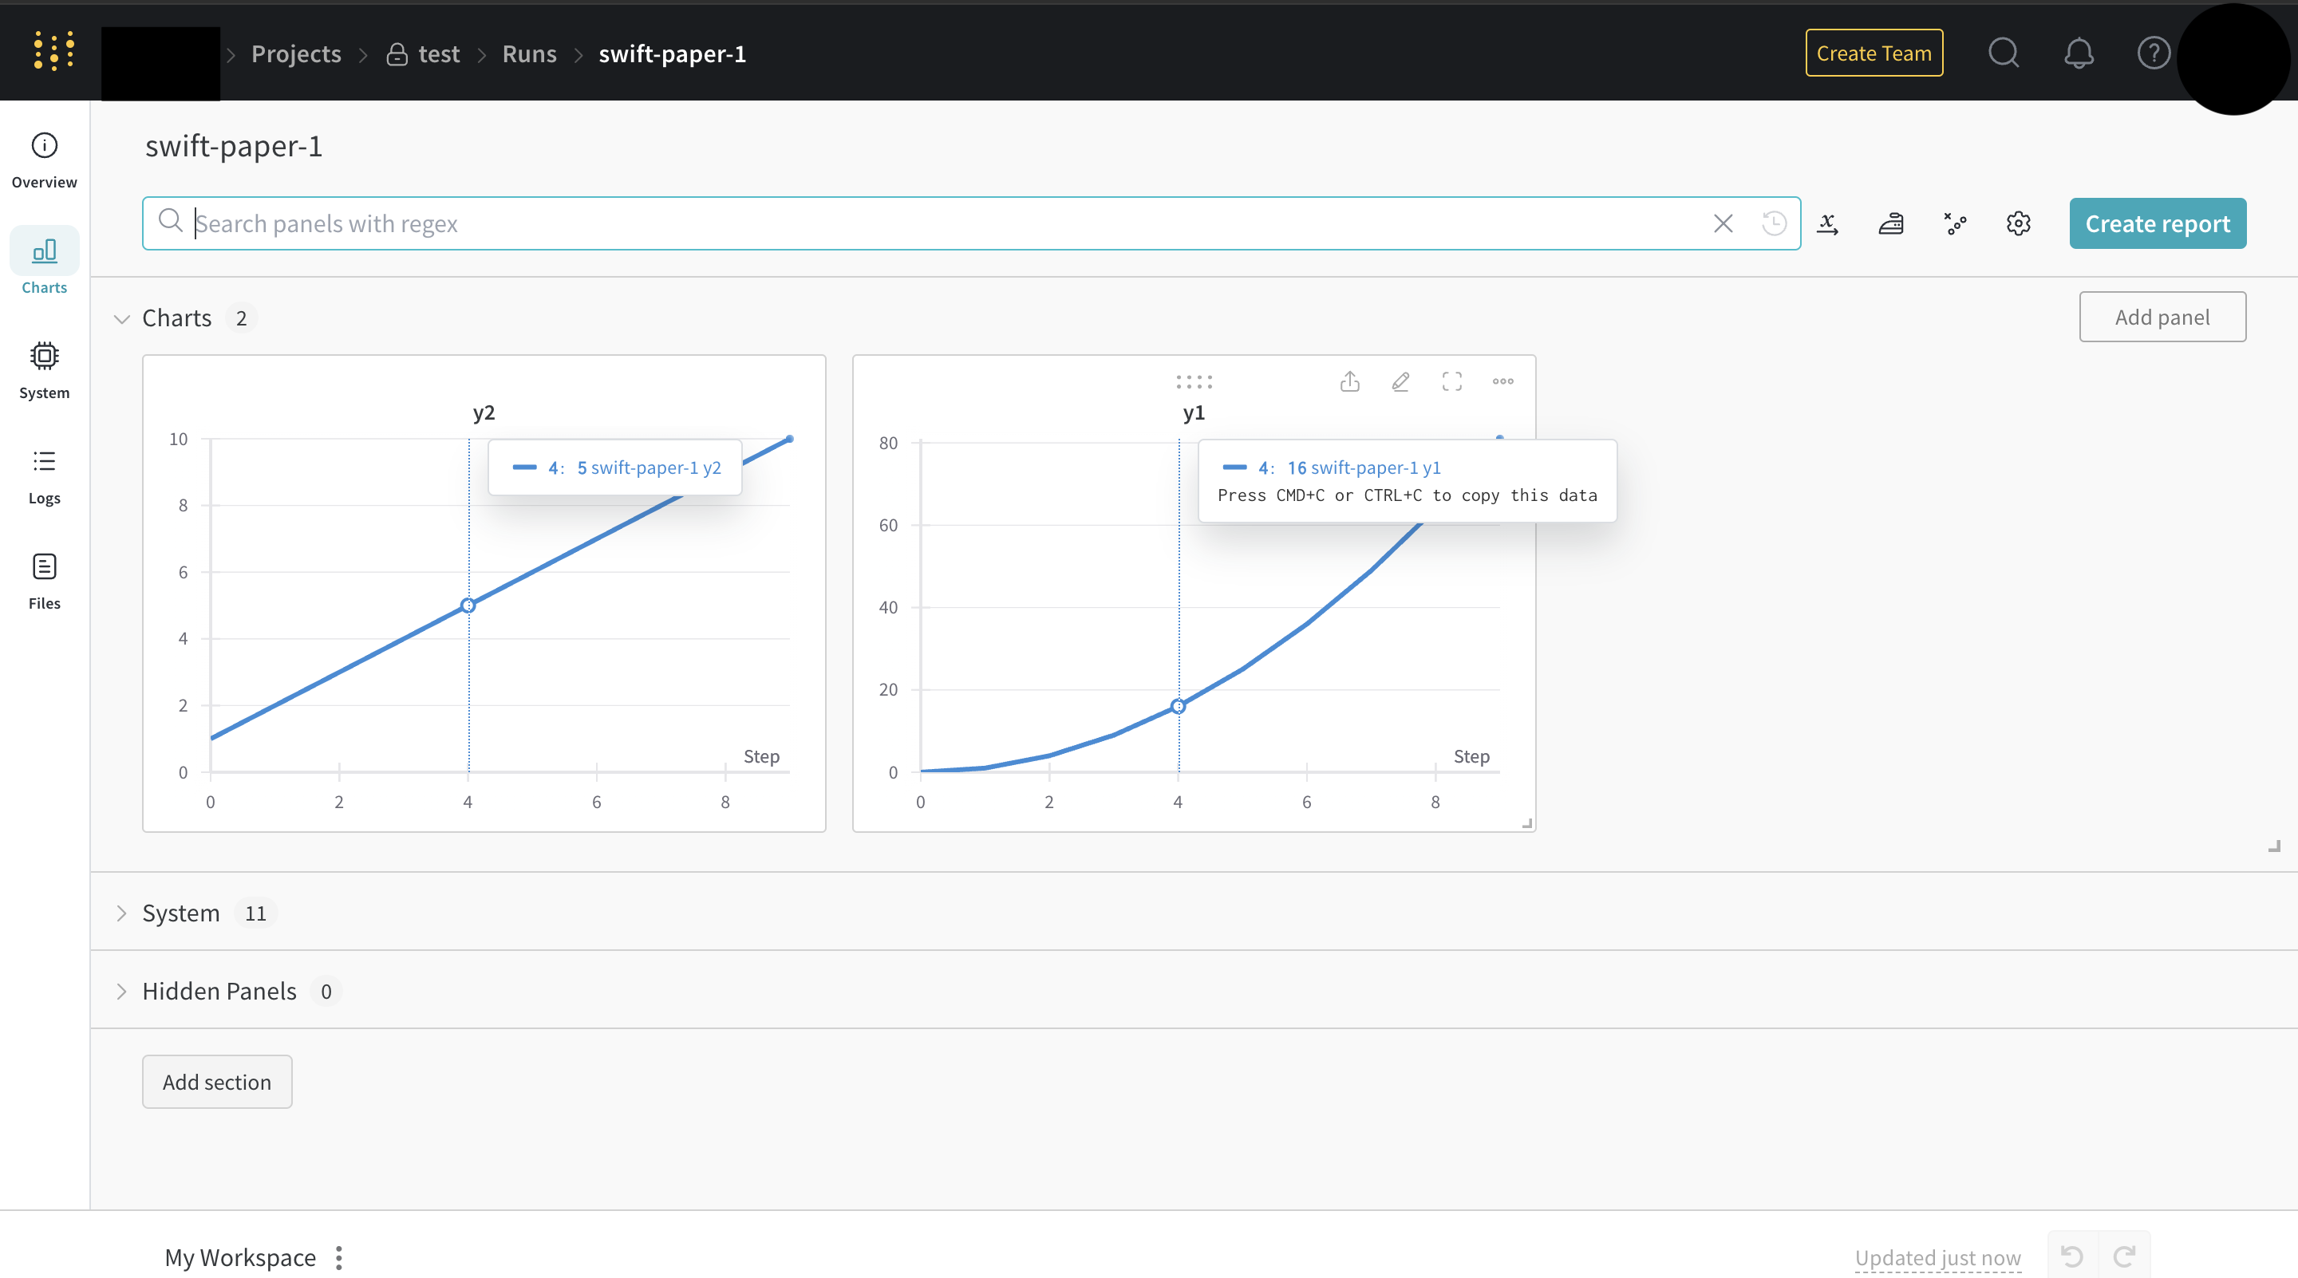Image resolution: width=2298 pixels, height=1278 pixels.
Task: Navigate to Projects breadcrumb link
Action: [296, 54]
